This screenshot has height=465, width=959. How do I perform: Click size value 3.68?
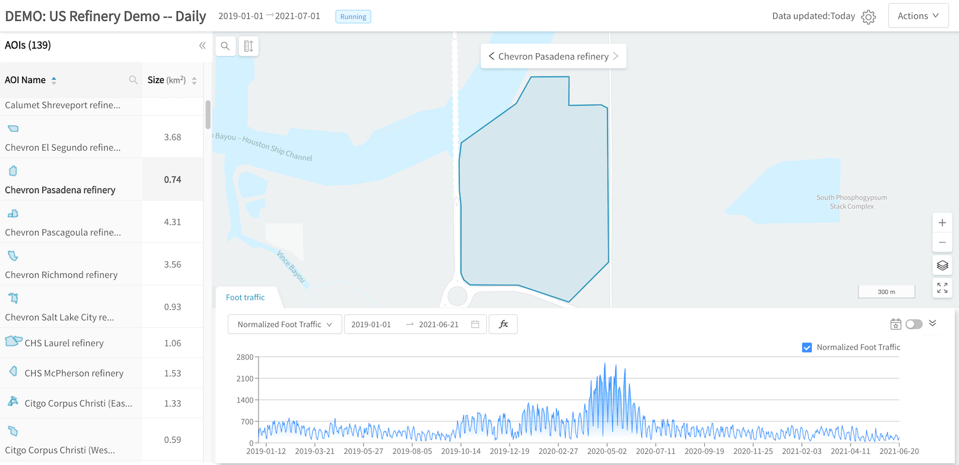coord(172,137)
